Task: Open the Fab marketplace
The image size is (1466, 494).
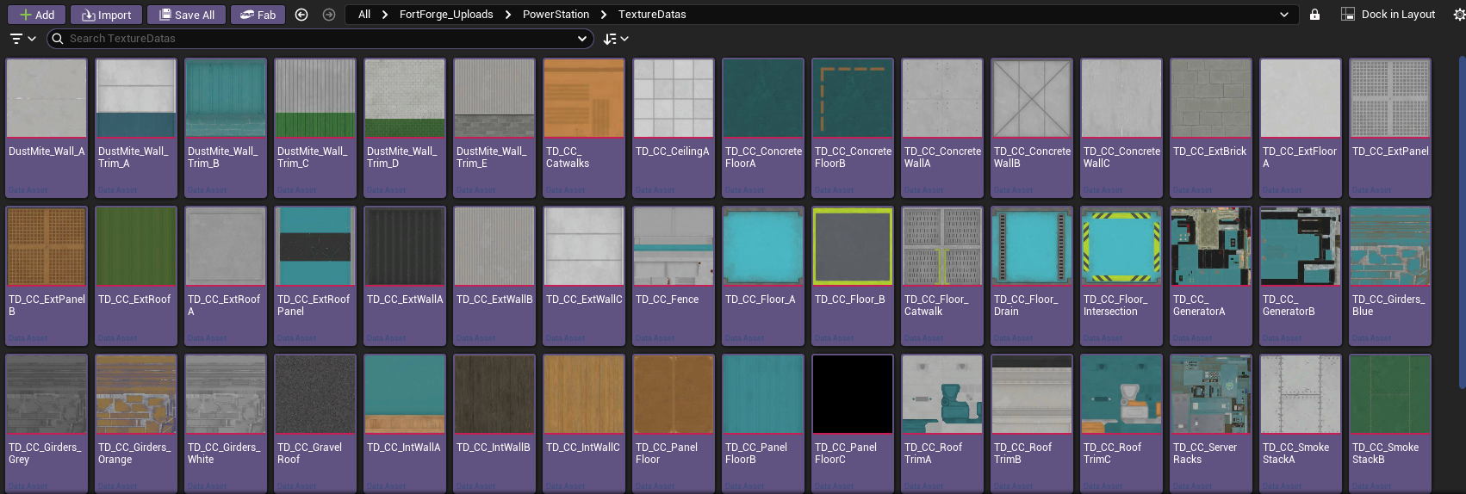Action: [x=258, y=15]
